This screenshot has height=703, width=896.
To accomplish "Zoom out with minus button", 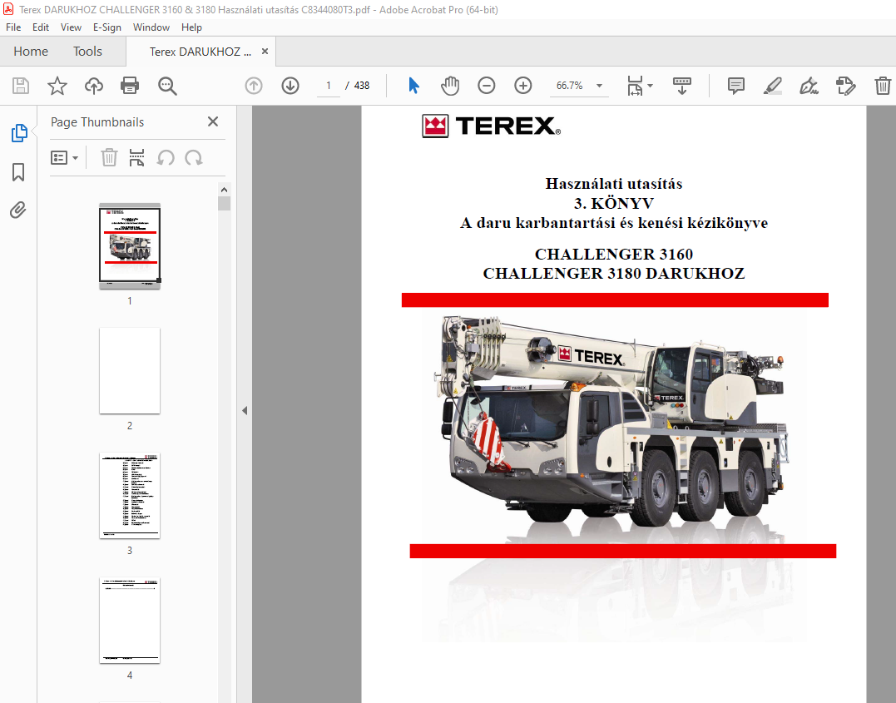I will point(487,86).
